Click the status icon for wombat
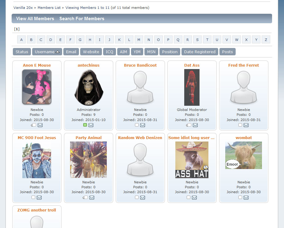 [x=240, y=197]
